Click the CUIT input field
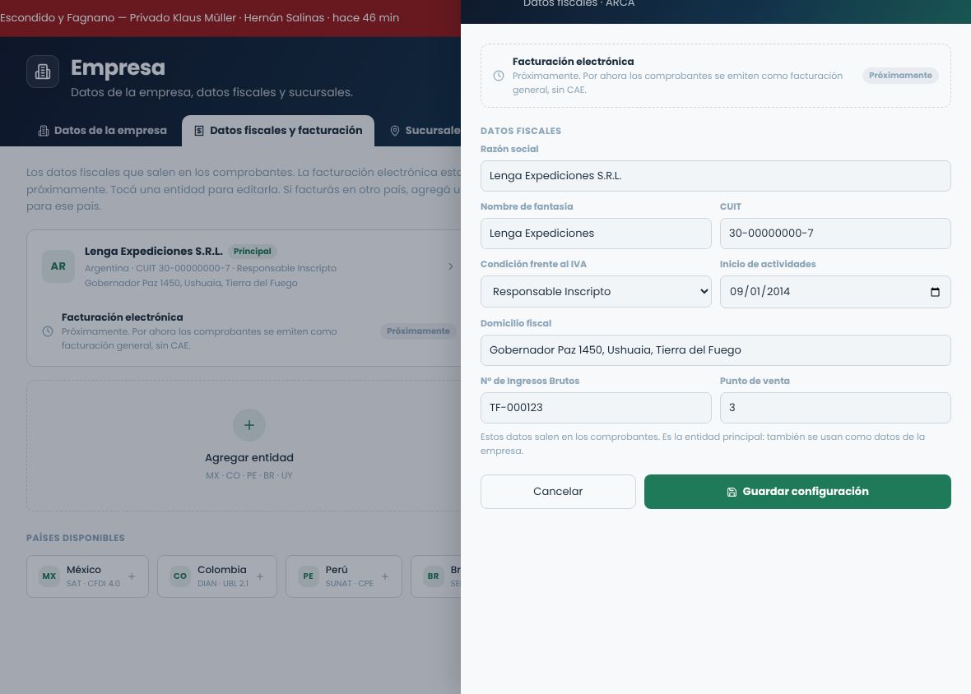 835,234
